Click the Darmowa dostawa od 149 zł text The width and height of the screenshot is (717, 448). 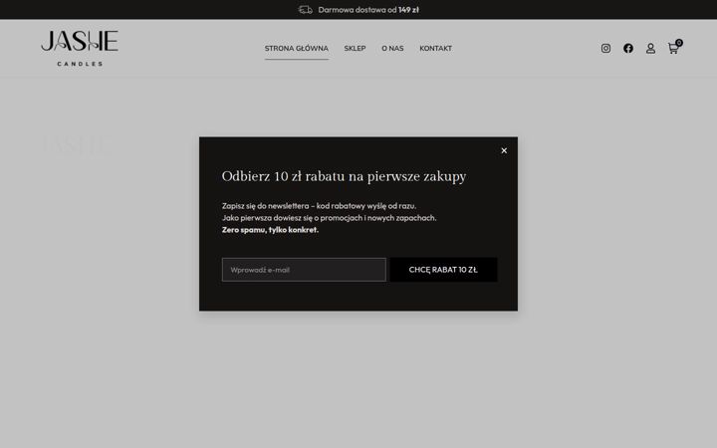(368, 10)
